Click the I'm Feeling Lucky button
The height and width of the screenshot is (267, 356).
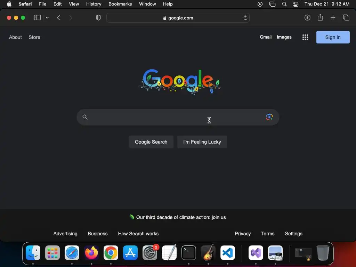(202, 142)
